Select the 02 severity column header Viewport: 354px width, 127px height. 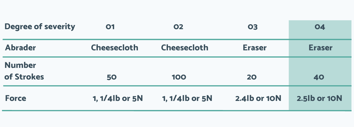tap(179, 27)
